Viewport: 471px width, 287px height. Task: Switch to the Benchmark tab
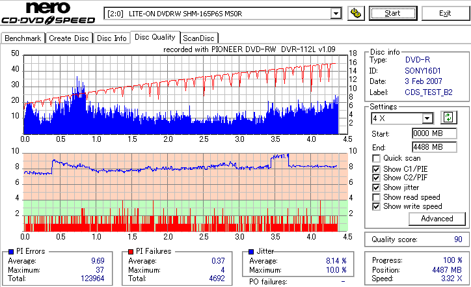point(23,38)
